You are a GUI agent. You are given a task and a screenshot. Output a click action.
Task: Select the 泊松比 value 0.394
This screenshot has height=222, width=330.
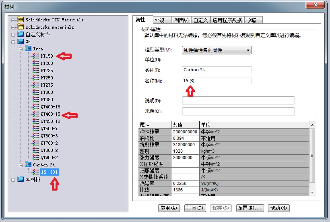[x=185, y=138]
